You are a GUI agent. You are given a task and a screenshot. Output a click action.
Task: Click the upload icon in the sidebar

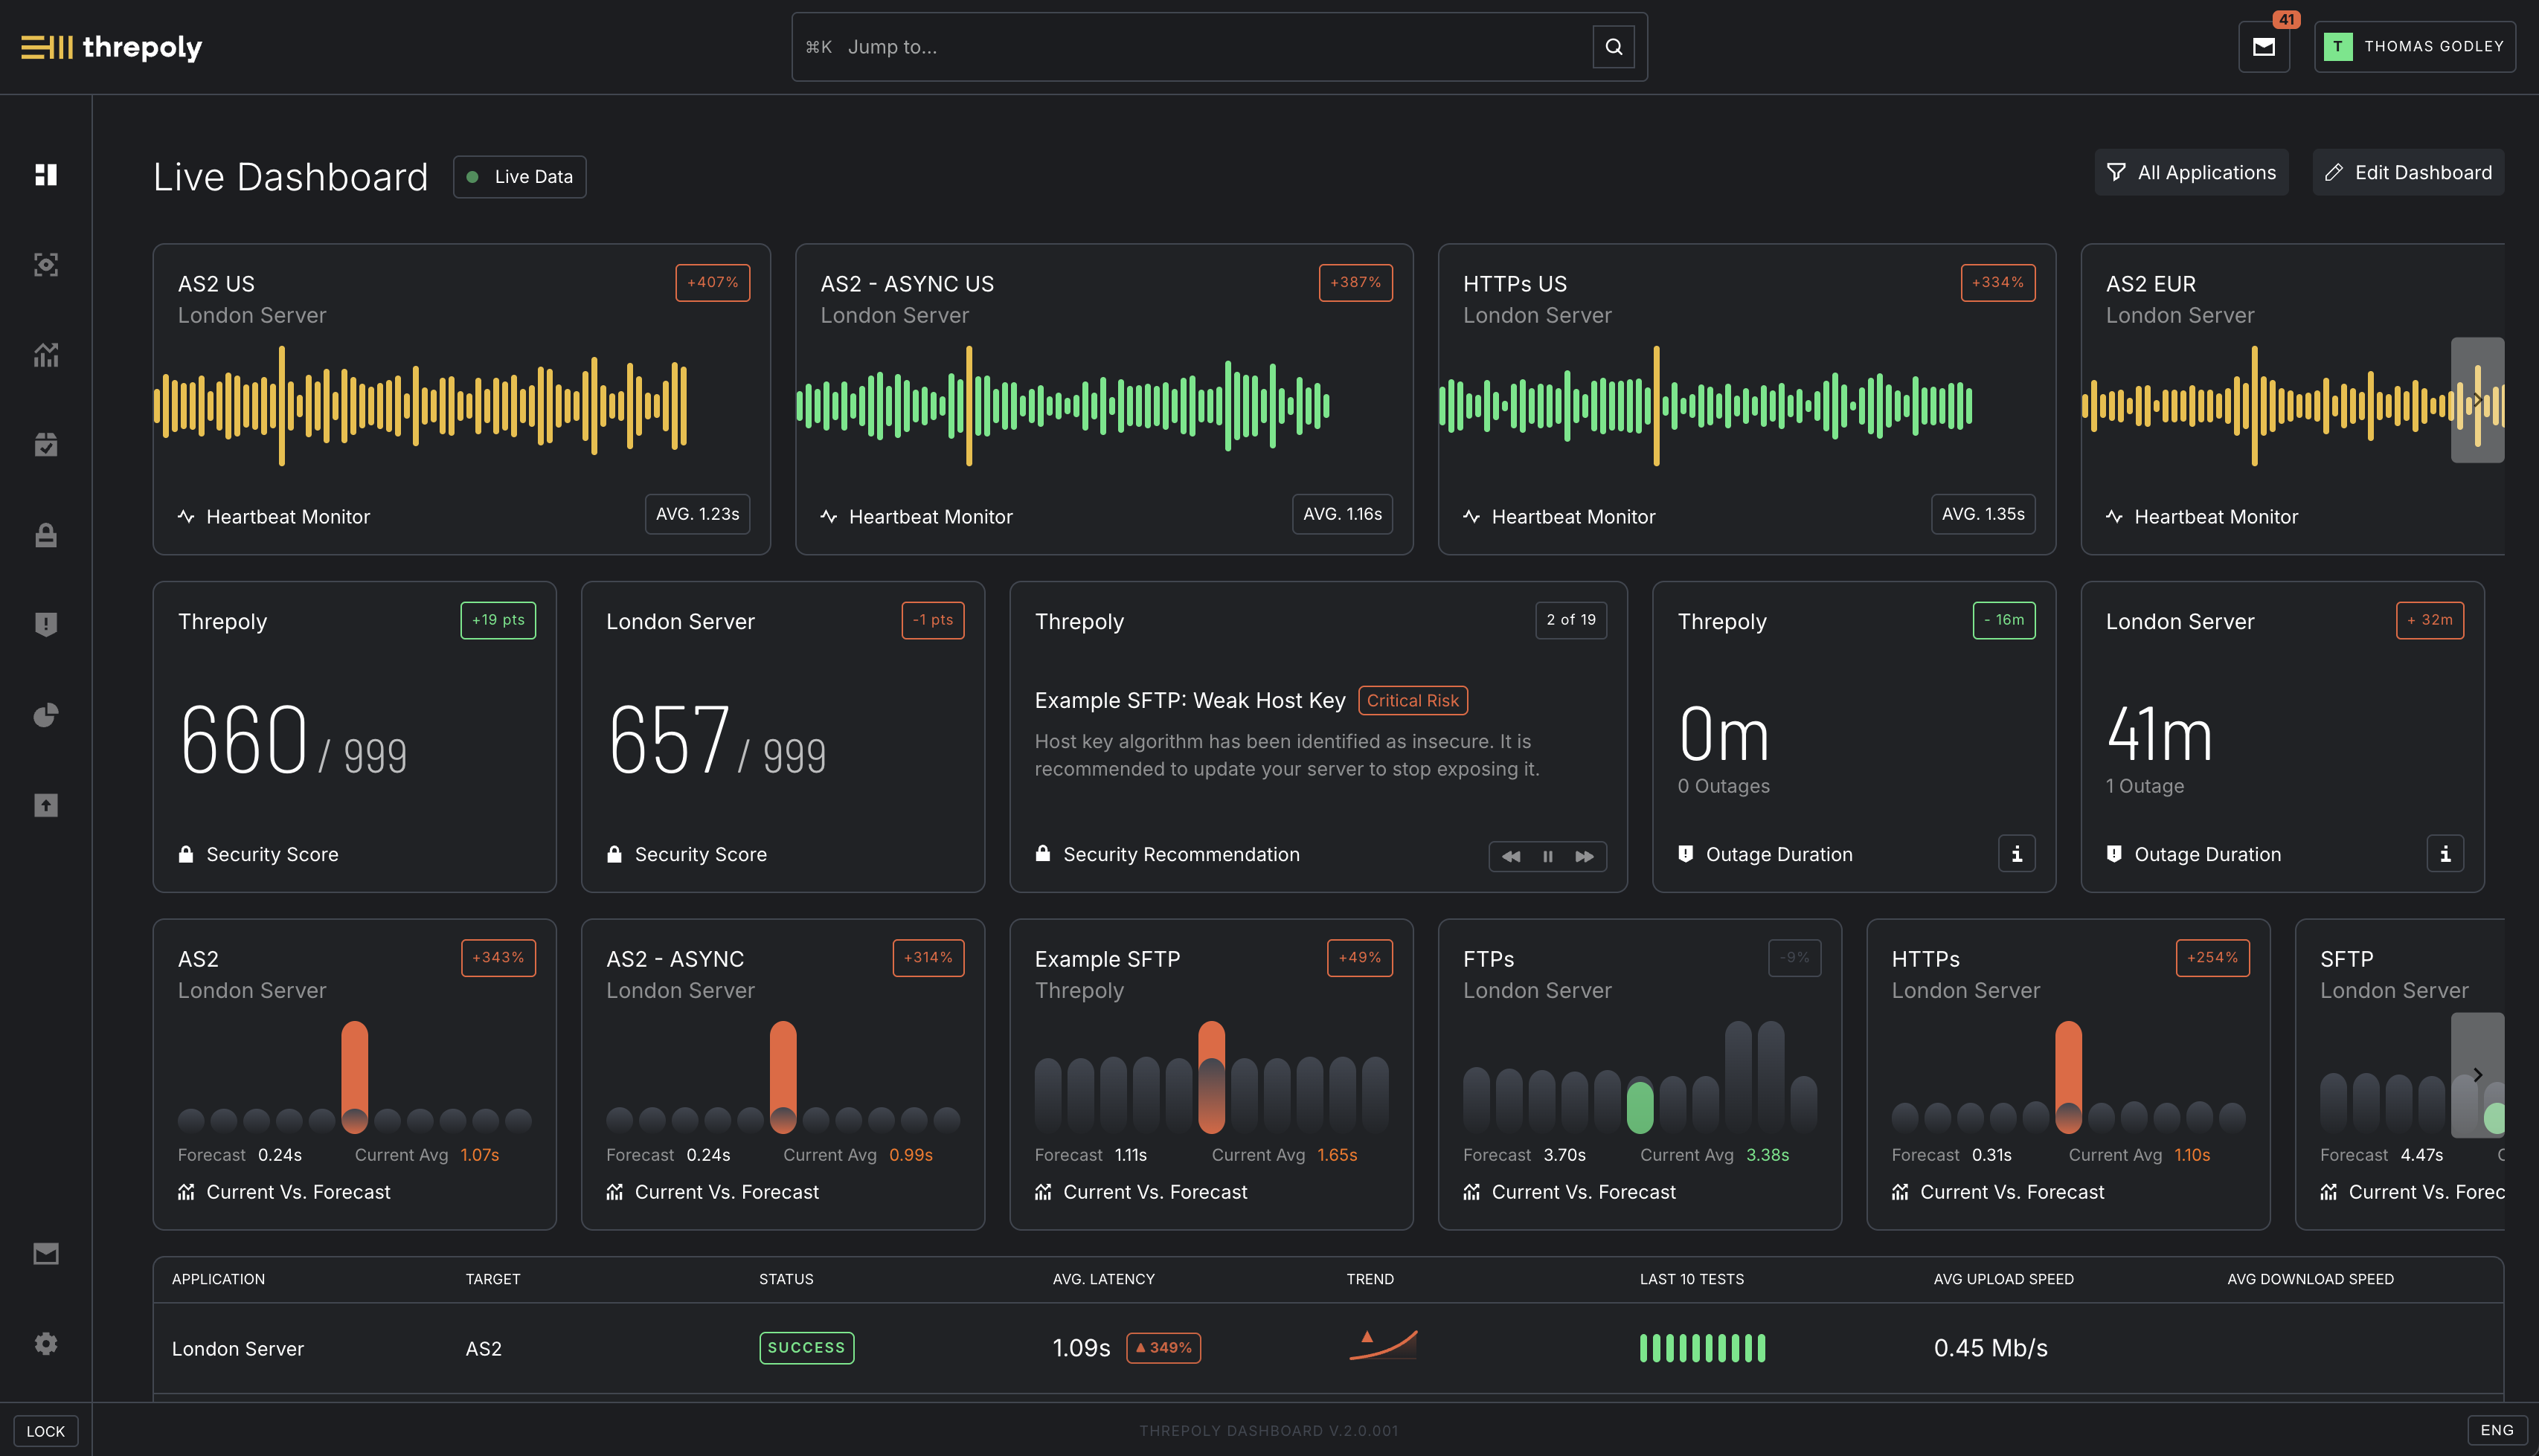click(x=46, y=805)
